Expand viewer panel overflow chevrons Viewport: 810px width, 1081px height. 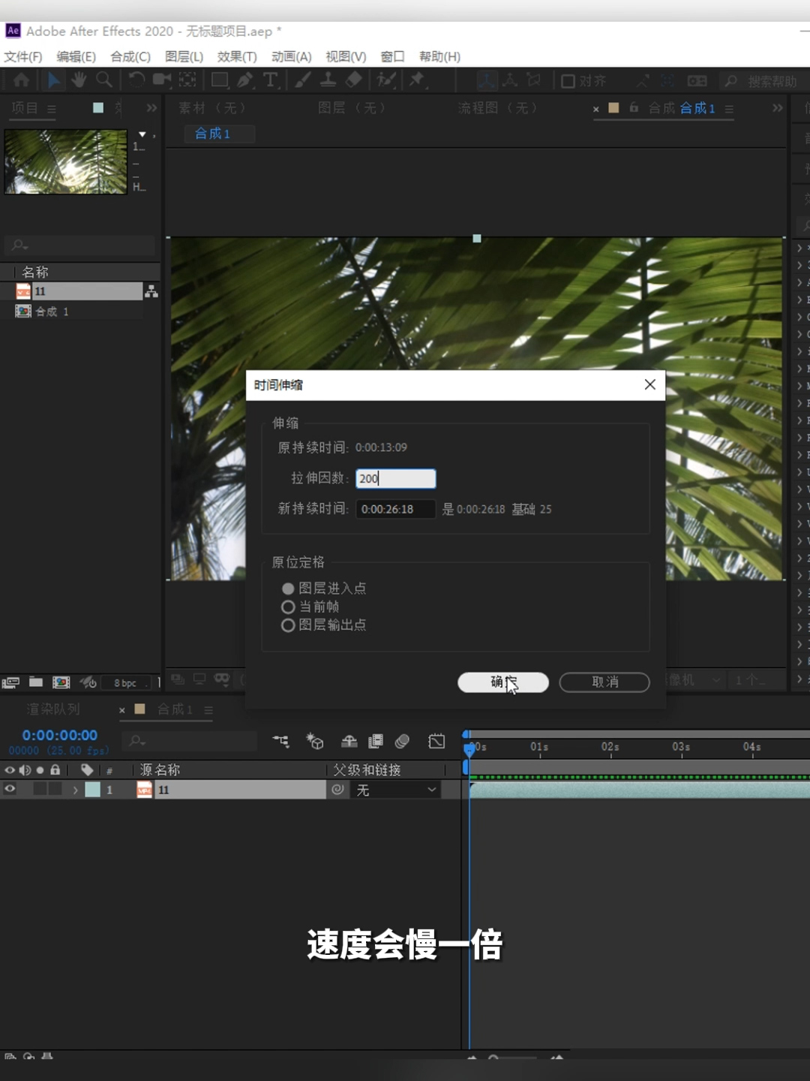[778, 108]
